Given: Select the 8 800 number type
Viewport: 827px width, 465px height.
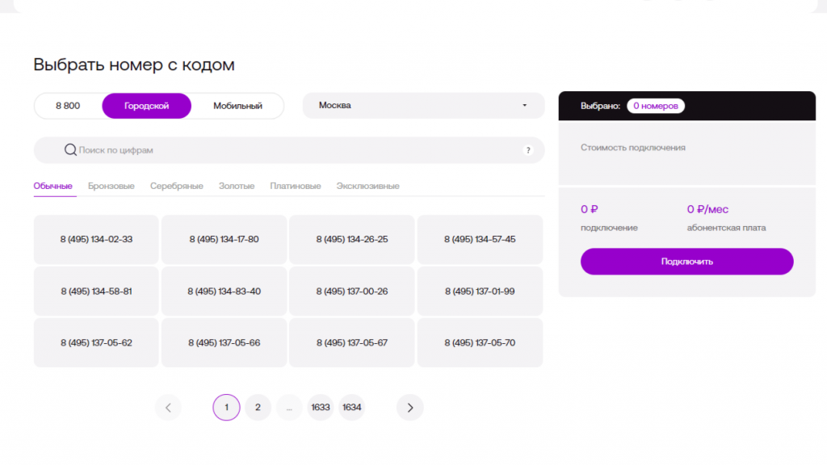Looking at the screenshot, I should 68,106.
